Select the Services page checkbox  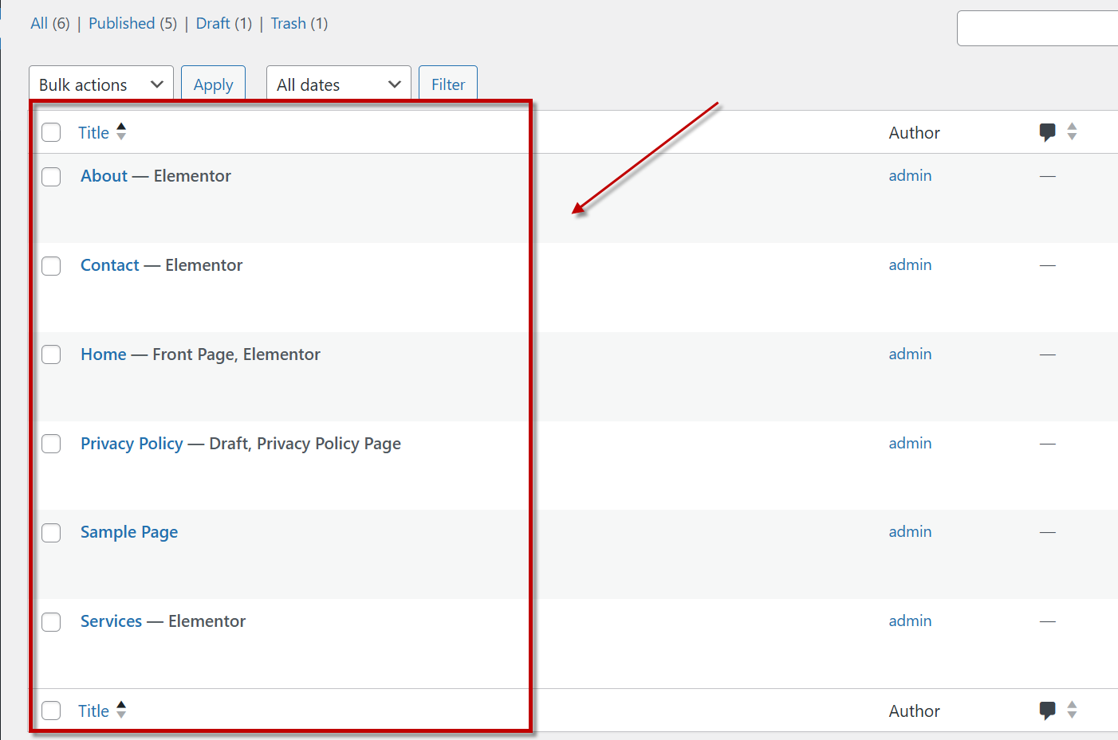[51, 622]
